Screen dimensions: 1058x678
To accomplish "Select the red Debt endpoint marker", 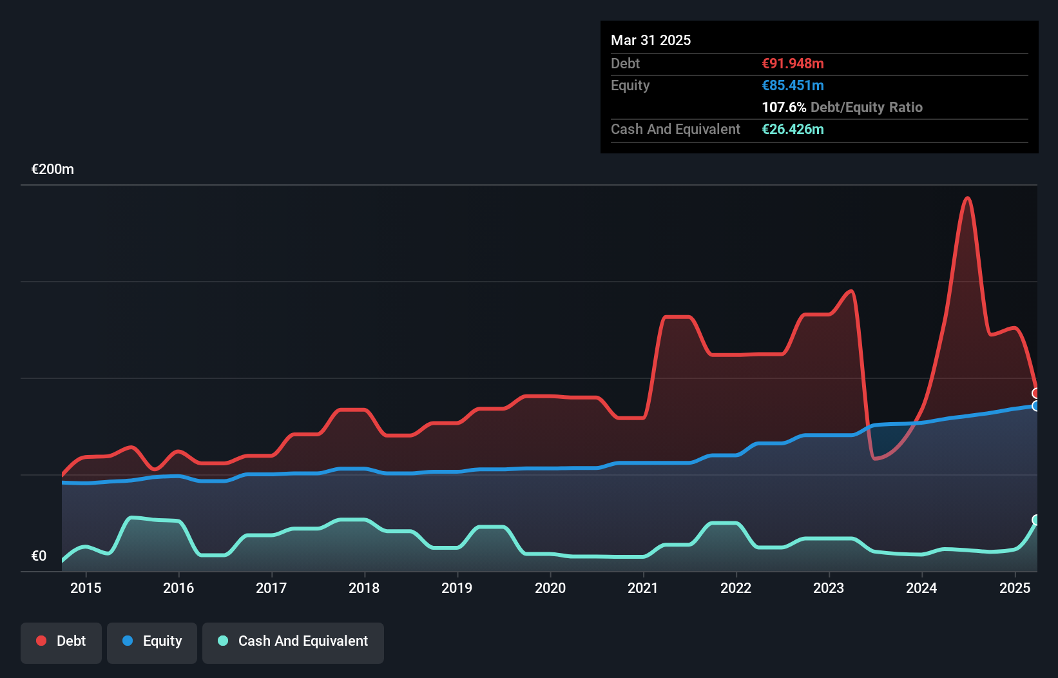I will click(1036, 393).
